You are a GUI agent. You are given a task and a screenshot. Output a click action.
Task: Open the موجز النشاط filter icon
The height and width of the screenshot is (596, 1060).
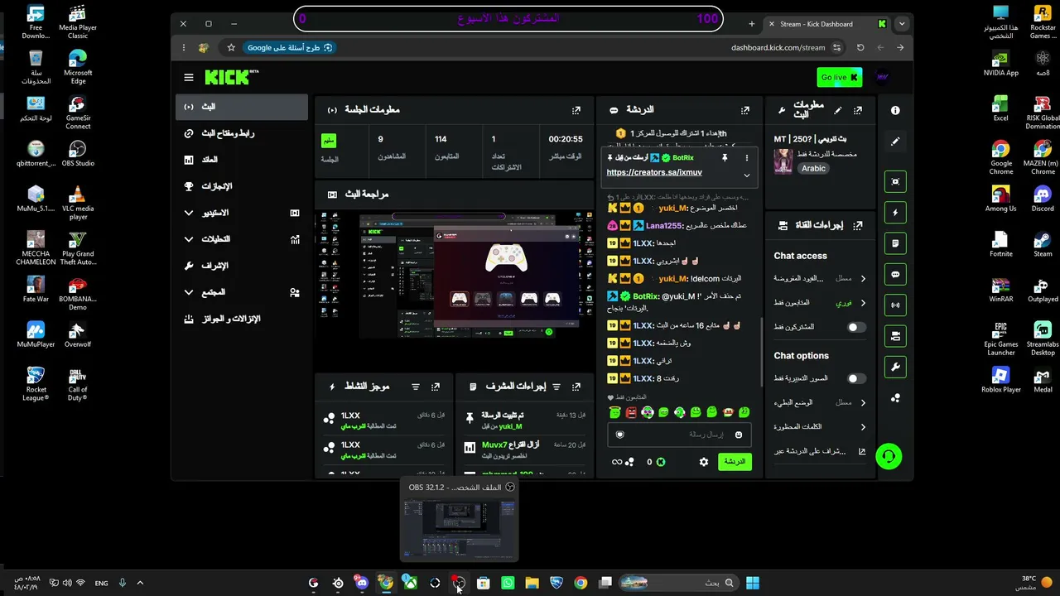[x=416, y=387]
